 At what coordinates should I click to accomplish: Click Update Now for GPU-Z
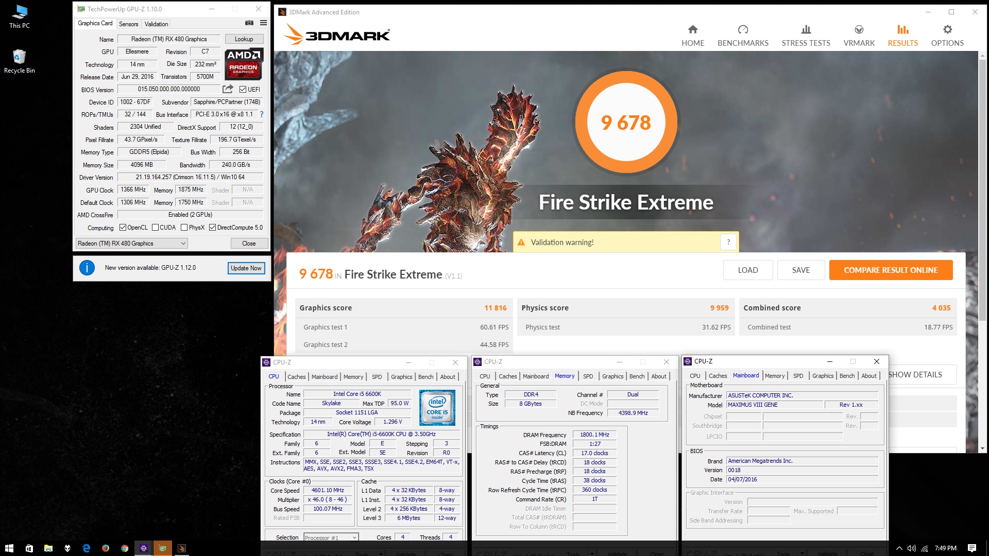coord(246,268)
